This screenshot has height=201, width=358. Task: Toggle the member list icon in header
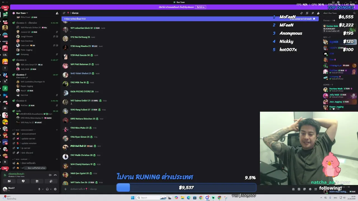pos(318,13)
